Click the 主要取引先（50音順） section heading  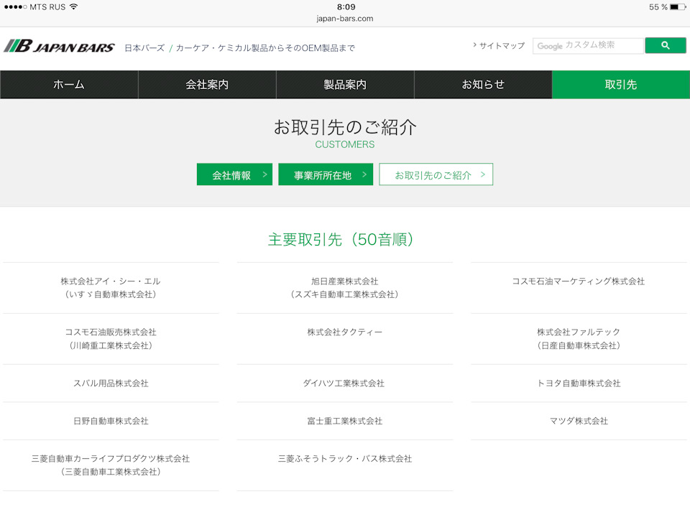pyautogui.click(x=341, y=240)
